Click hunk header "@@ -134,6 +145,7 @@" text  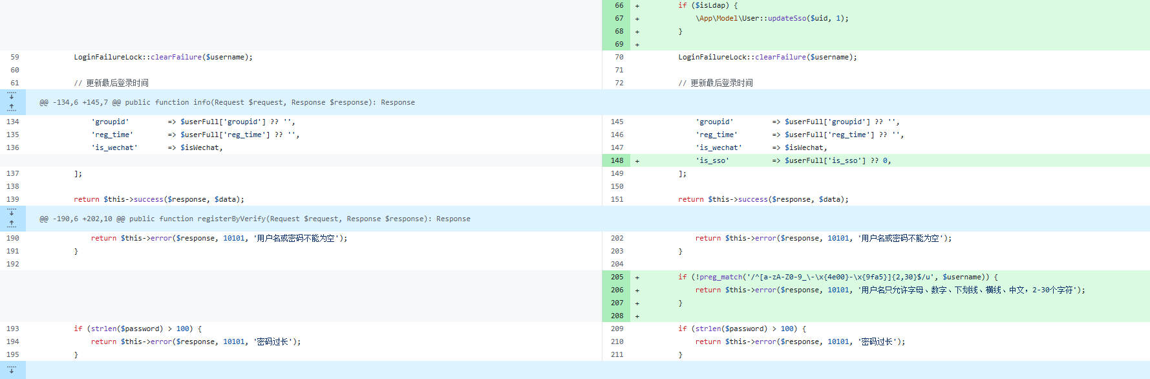tap(80, 102)
